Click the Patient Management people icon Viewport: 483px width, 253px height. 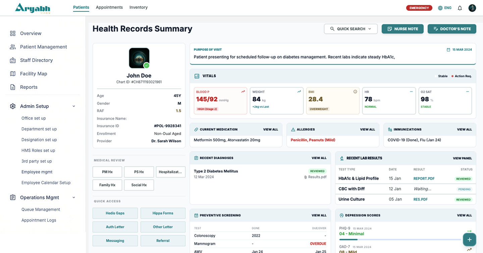coord(13,47)
